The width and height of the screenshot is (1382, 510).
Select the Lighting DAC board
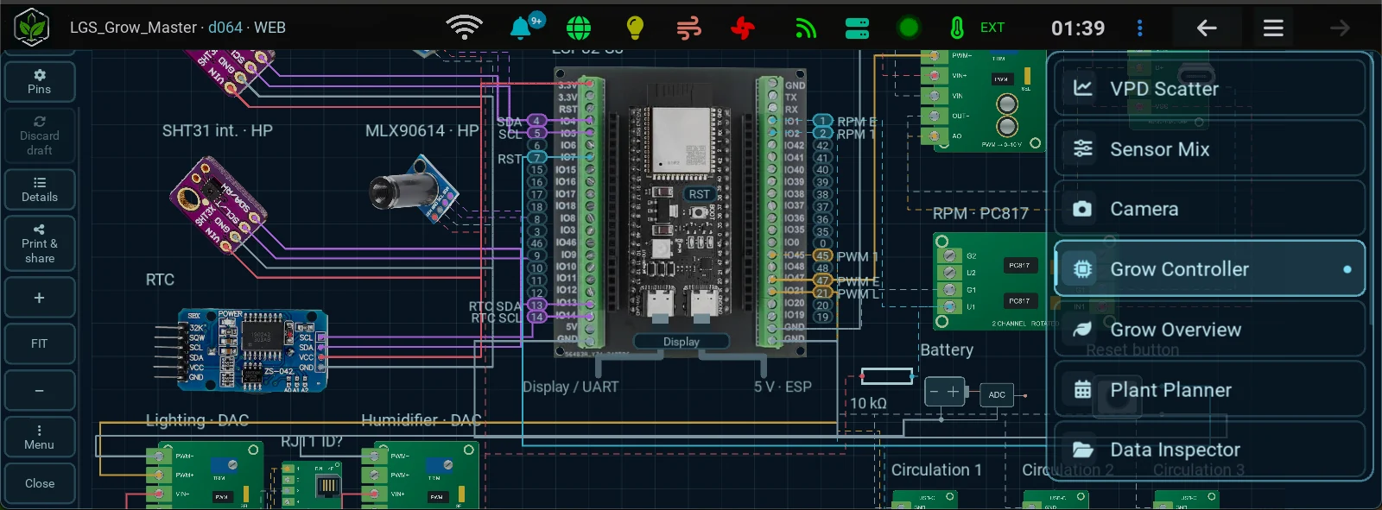[x=204, y=475]
